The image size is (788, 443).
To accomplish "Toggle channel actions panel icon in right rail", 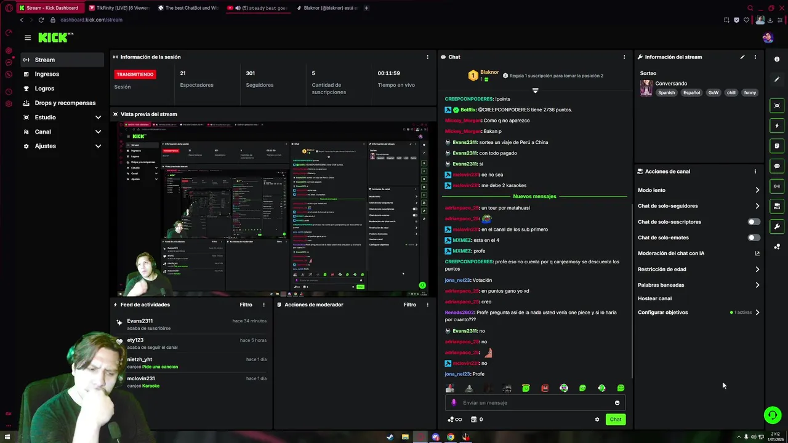I will (777, 206).
